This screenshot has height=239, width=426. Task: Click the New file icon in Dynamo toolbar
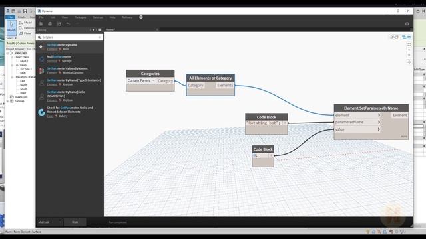[x=41, y=24]
